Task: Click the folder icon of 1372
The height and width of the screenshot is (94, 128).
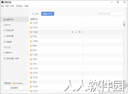Action: pos(31,64)
